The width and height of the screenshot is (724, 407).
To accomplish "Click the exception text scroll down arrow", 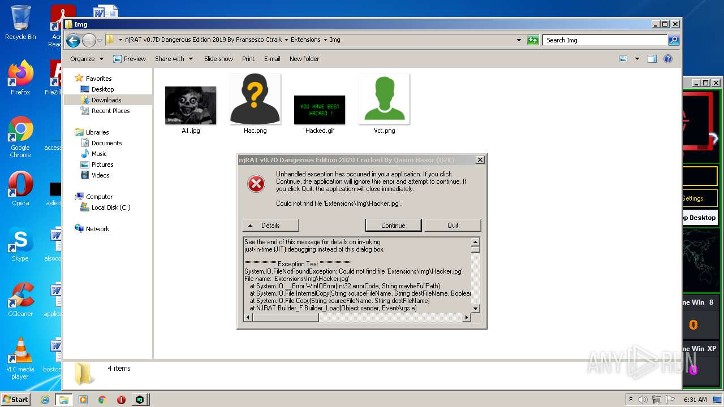I will (x=476, y=309).
